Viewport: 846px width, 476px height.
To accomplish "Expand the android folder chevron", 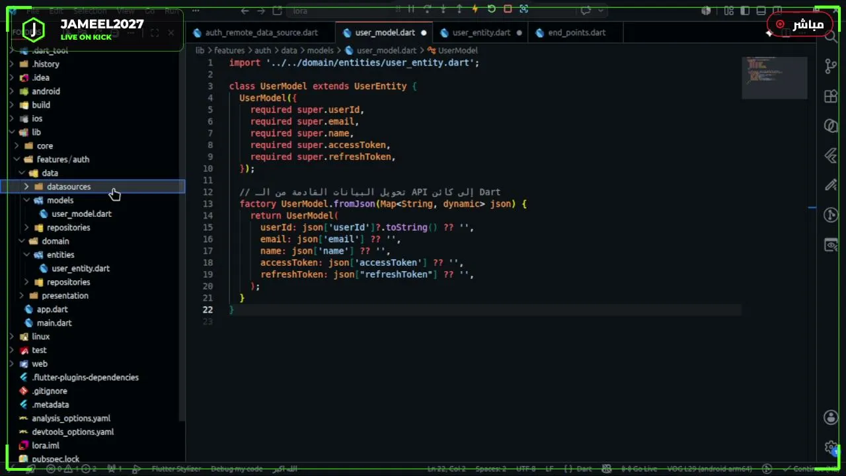I will click(x=11, y=91).
